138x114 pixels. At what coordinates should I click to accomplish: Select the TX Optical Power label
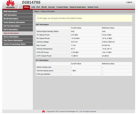(x=43, y=35)
